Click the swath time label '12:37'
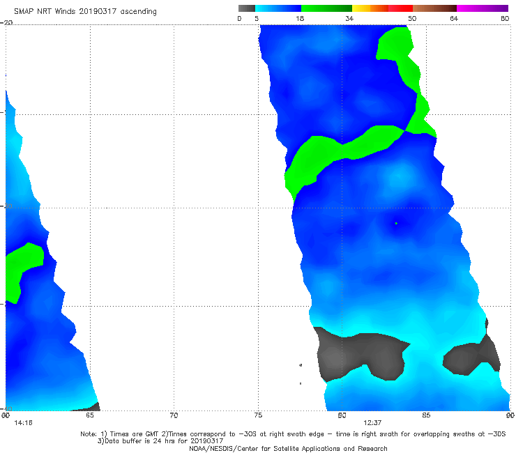The width and height of the screenshot is (516, 453). [372, 423]
